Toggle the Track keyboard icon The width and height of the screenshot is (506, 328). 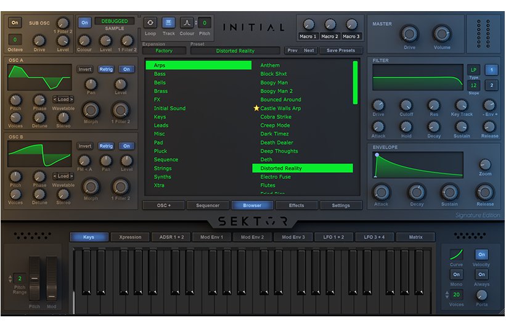[168, 23]
